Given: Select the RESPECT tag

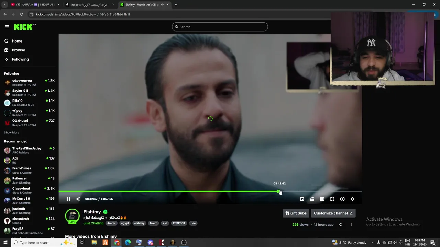Looking at the screenshot, I should click(x=179, y=223).
